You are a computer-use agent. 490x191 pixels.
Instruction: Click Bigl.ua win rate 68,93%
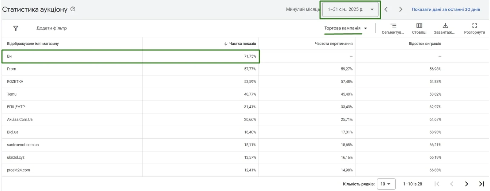(x=435, y=132)
